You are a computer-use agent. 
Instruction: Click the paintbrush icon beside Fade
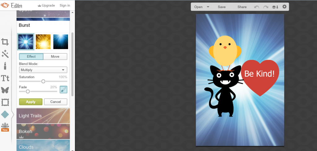pos(63,90)
